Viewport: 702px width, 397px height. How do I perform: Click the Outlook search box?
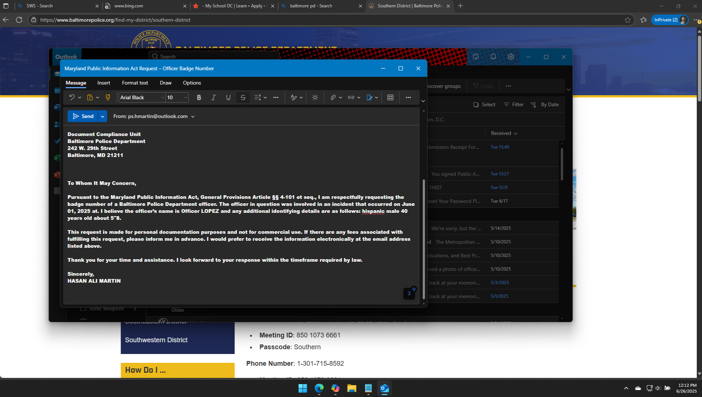tap(214, 57)
